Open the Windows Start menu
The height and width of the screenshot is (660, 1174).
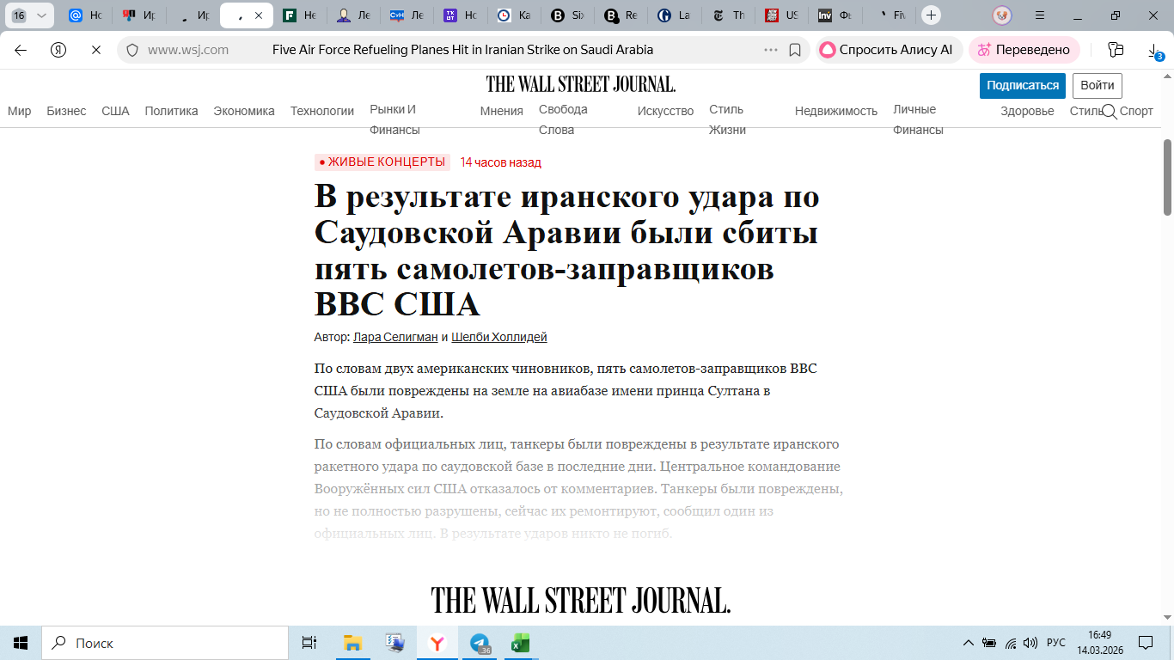[x=21, y=643]
